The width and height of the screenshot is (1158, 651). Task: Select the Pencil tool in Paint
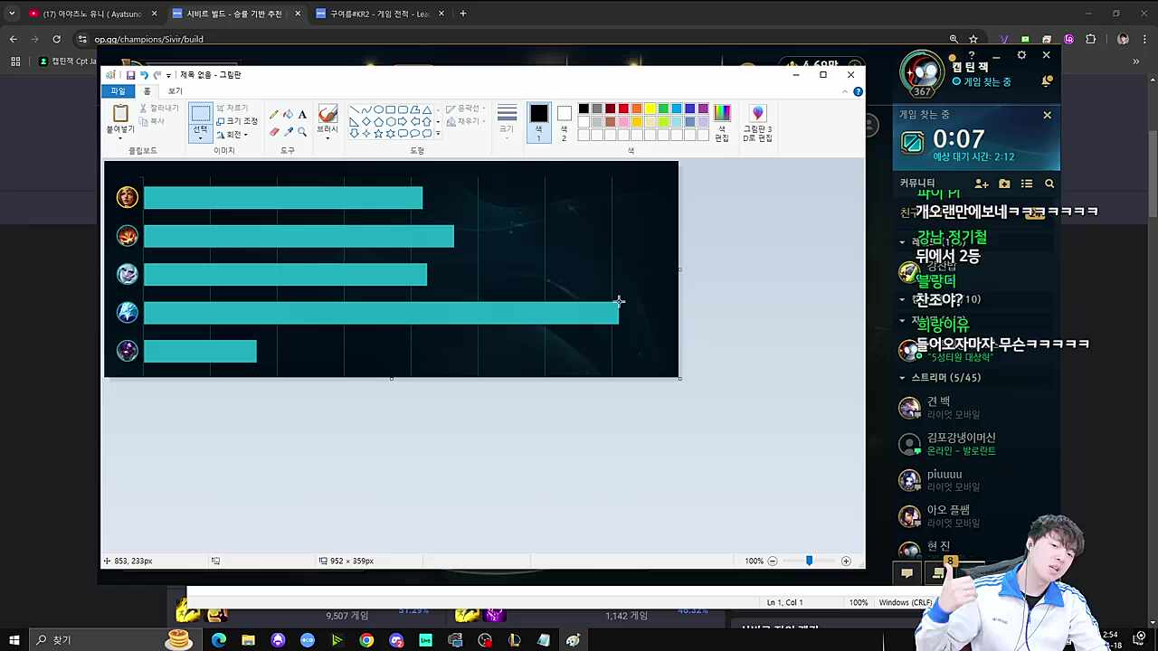[274, 115]
